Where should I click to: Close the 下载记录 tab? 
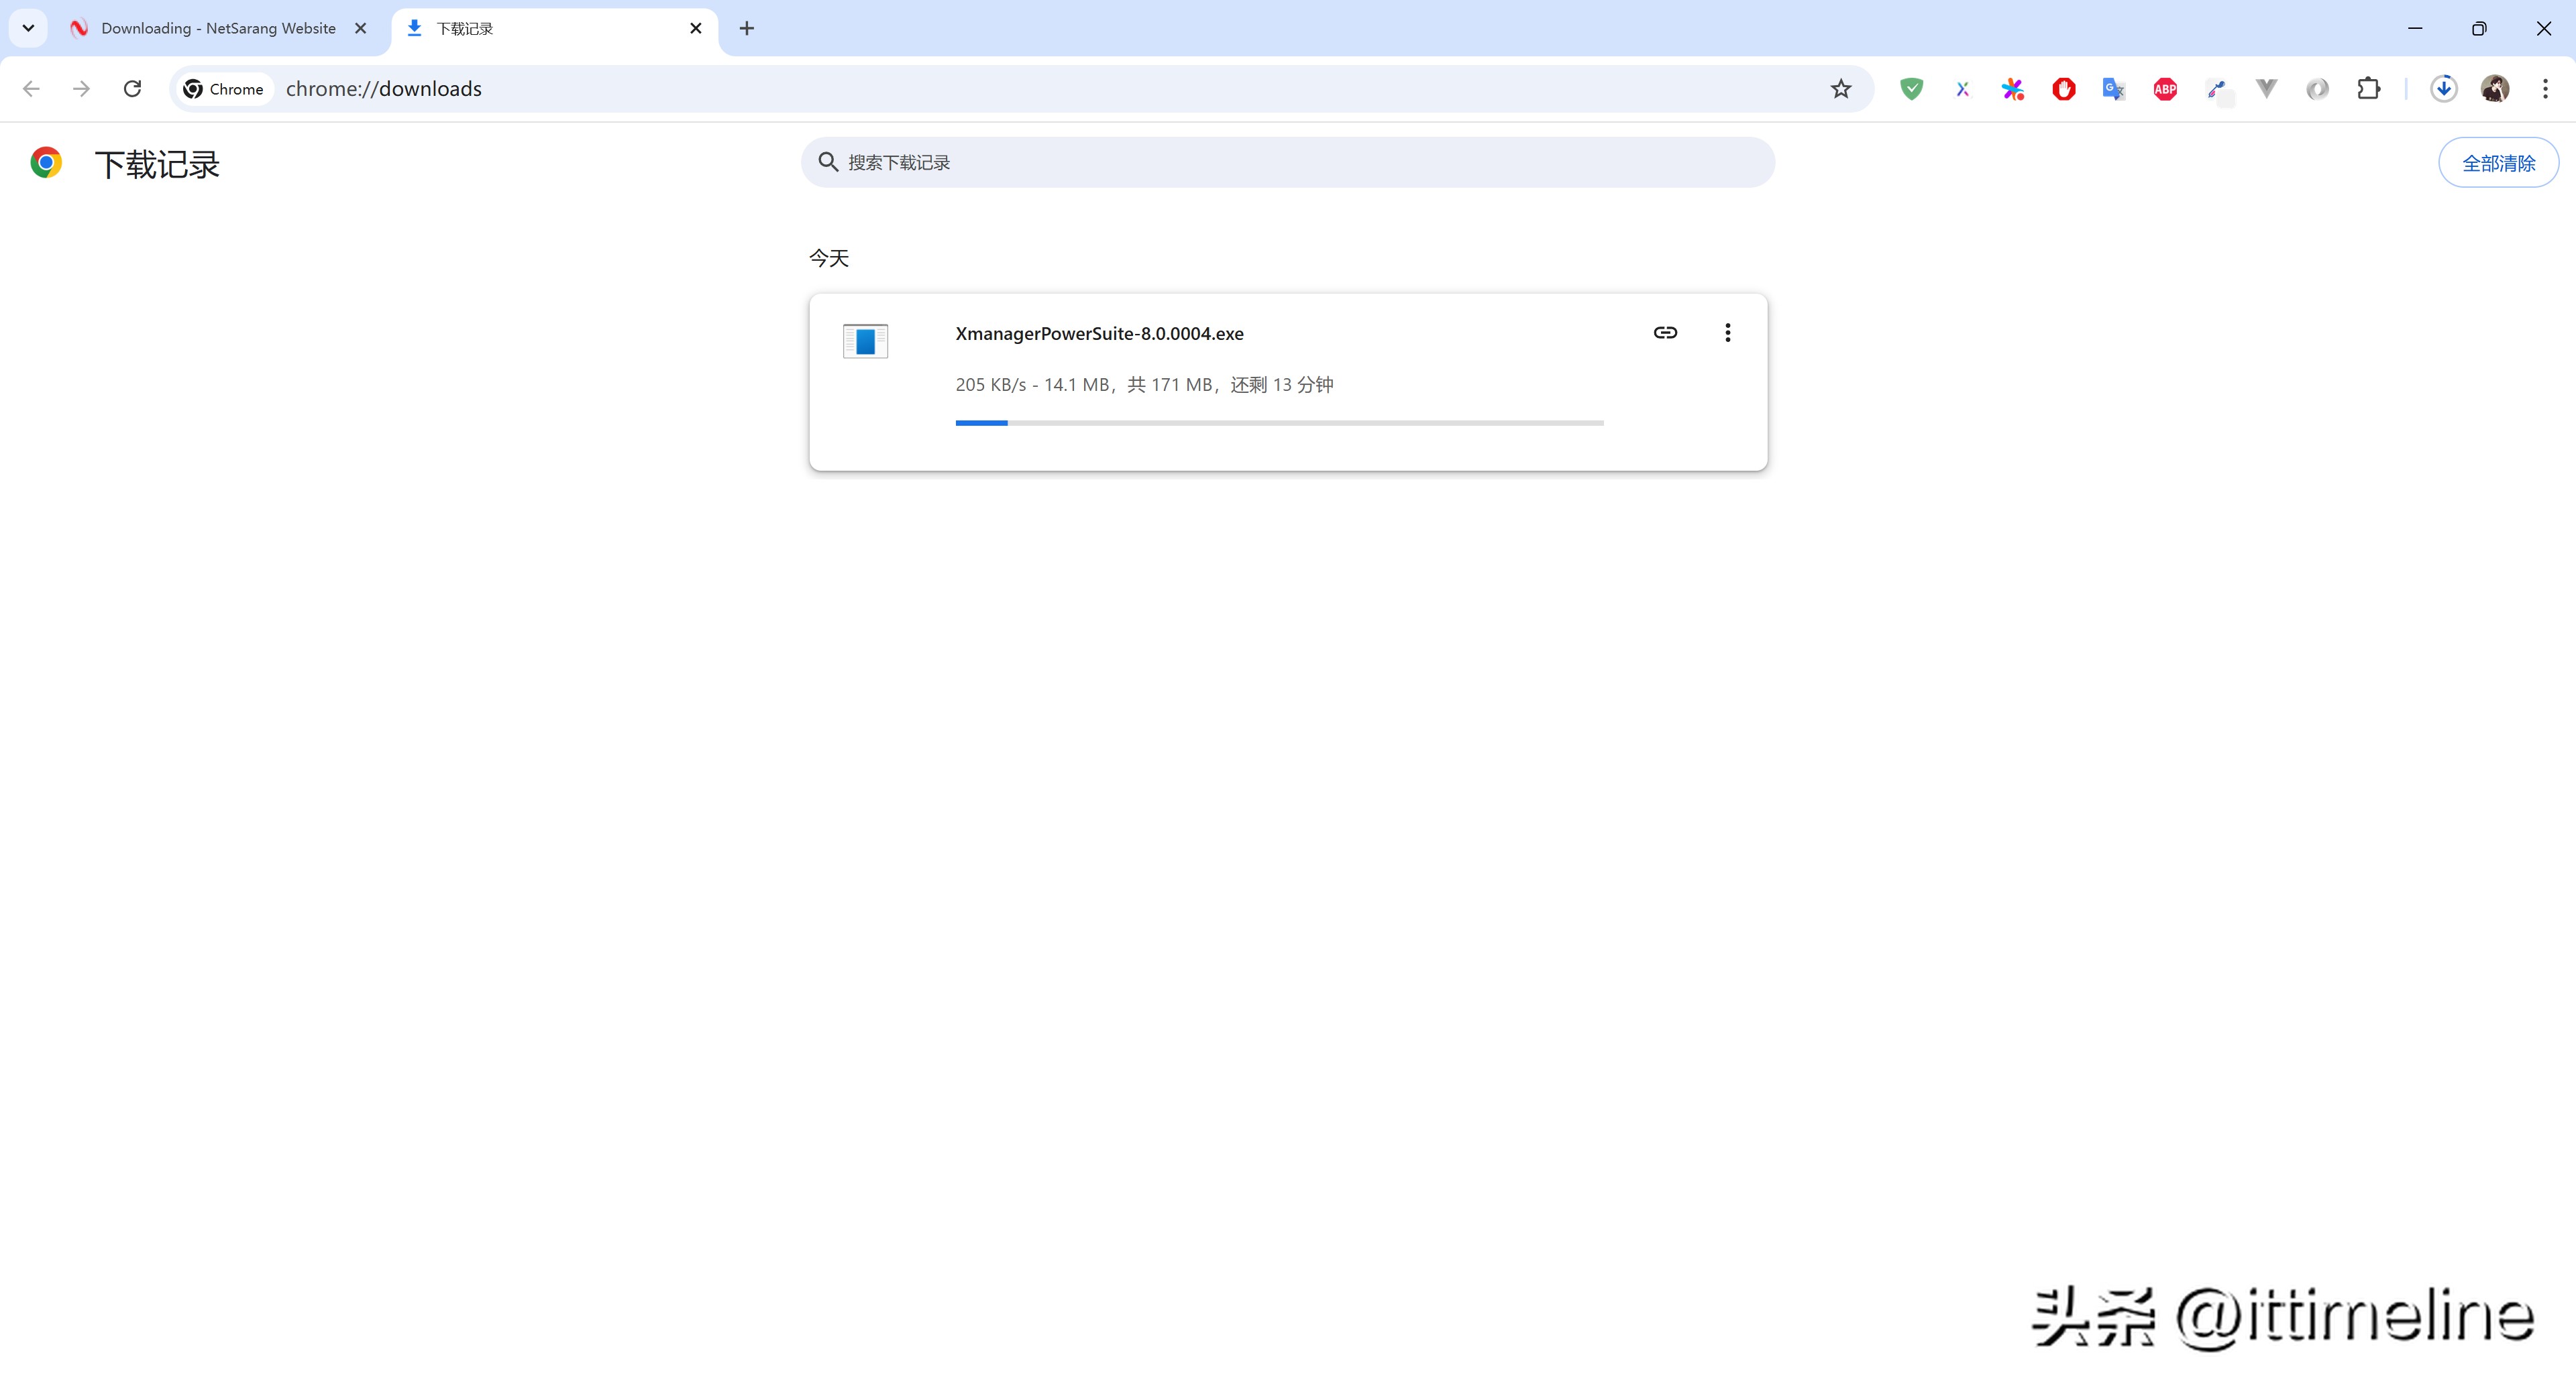point(696,28)
